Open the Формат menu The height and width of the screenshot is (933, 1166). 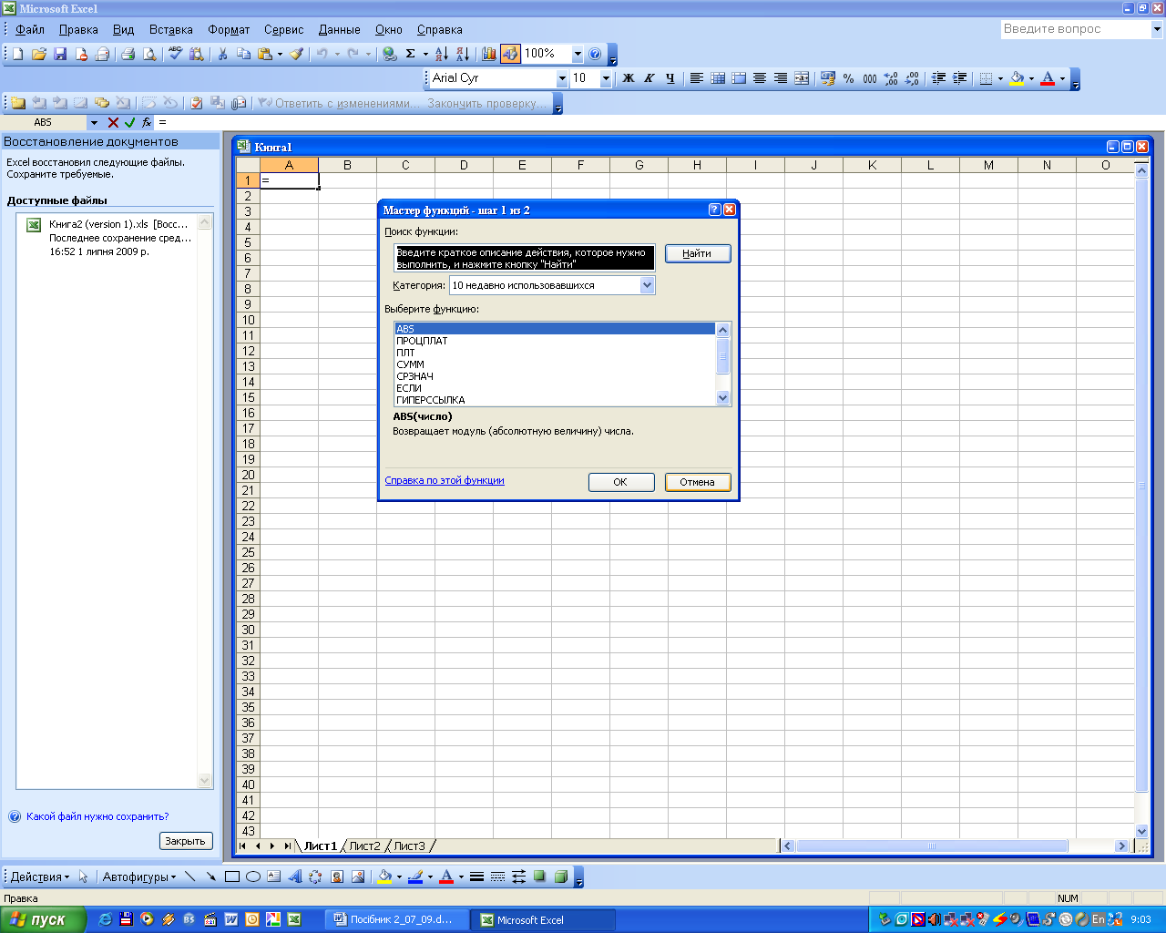click(x=229, y=29)
